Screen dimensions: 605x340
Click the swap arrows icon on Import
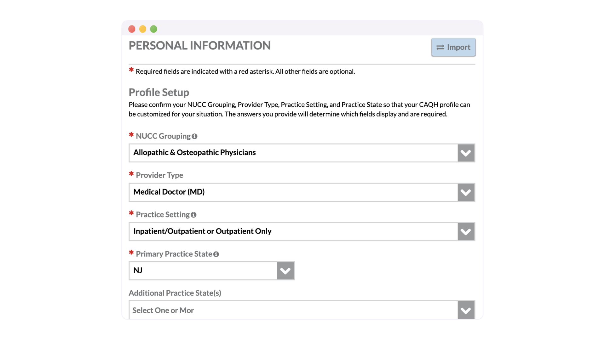440,47
